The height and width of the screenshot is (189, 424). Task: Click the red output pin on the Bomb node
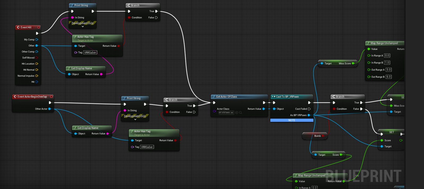tap(323, 136)
